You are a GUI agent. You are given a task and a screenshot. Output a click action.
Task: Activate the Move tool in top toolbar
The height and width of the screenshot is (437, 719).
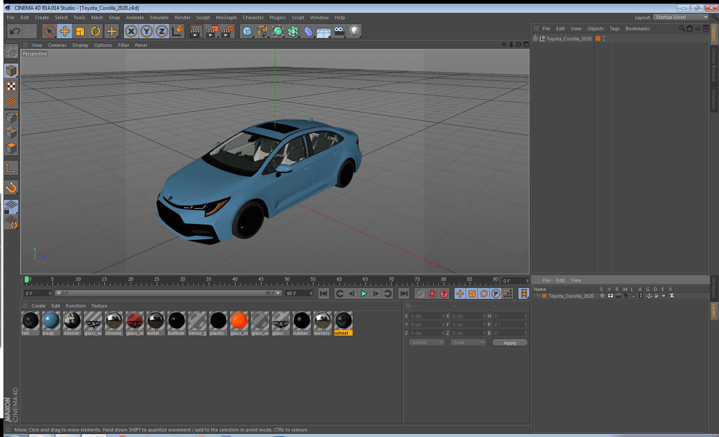tap(65, 31)
